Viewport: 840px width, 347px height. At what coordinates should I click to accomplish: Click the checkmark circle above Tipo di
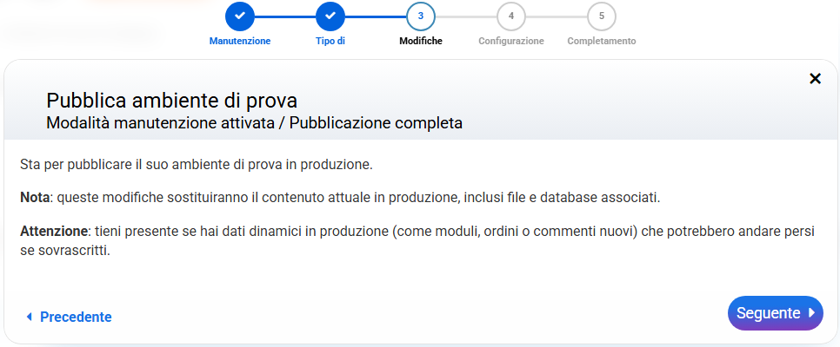[330, 16]
